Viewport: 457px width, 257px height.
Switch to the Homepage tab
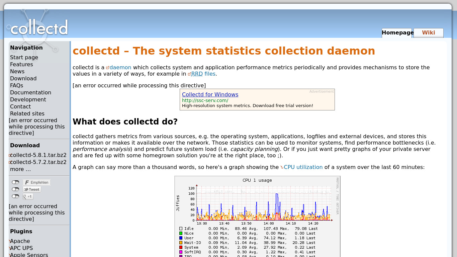(x=397, y=33)
